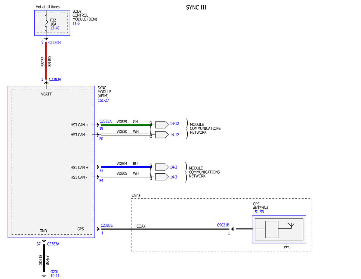Click the 'BK-GY' wire color label
The width and height of the screenshot is (361, 279).
pyautogui.click(x=48, y=260)
